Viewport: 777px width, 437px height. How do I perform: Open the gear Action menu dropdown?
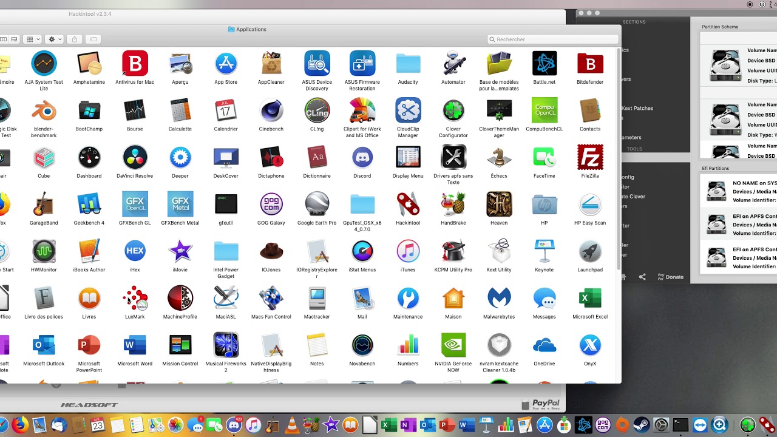55,39
